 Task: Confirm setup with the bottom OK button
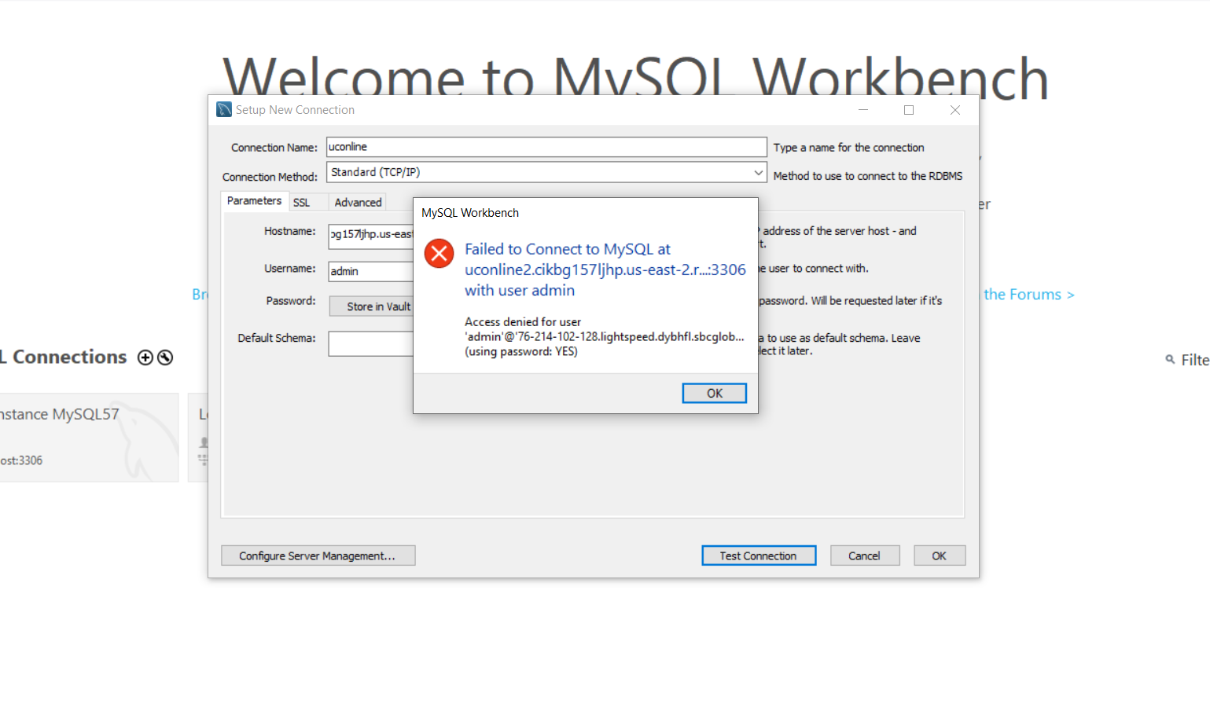[939, 555]
